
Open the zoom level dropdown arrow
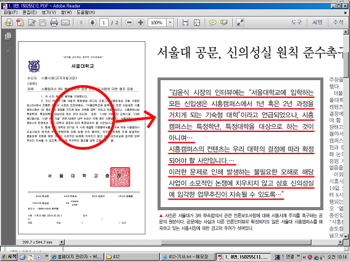pyautogui.click(x=170, y=23)
